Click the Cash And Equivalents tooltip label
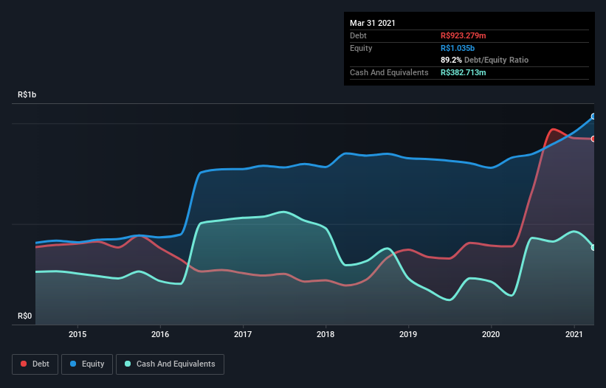This screenshot has width=606, height=388. pos(389,72)
